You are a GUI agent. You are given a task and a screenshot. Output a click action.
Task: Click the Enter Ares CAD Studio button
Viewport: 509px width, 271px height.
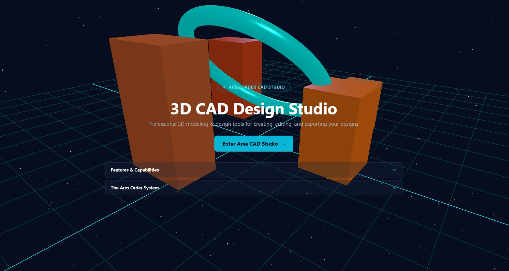254,144
